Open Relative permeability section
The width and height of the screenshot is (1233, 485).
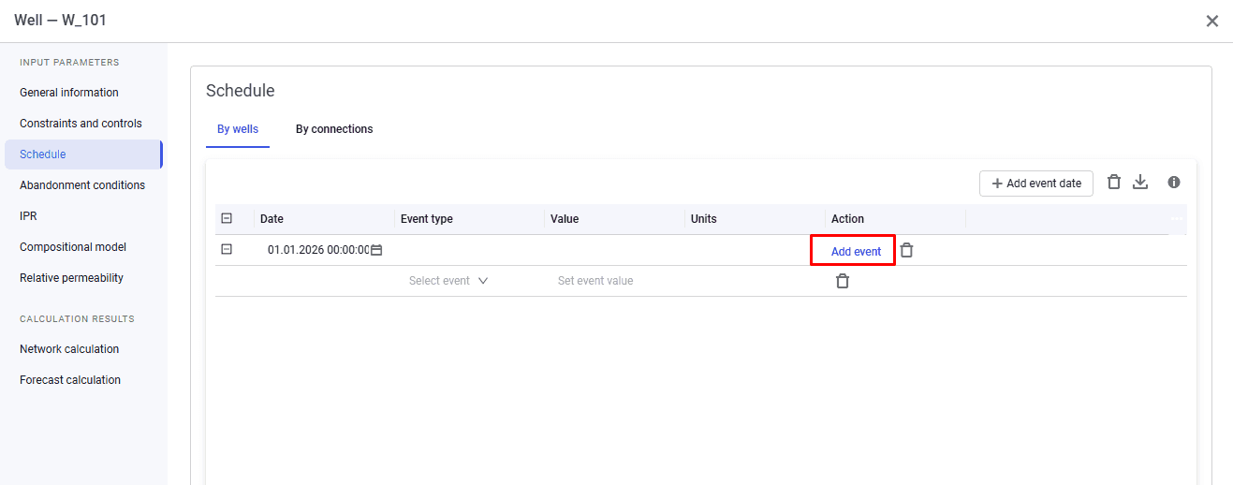pyautogui.click(x=71, y=278)
